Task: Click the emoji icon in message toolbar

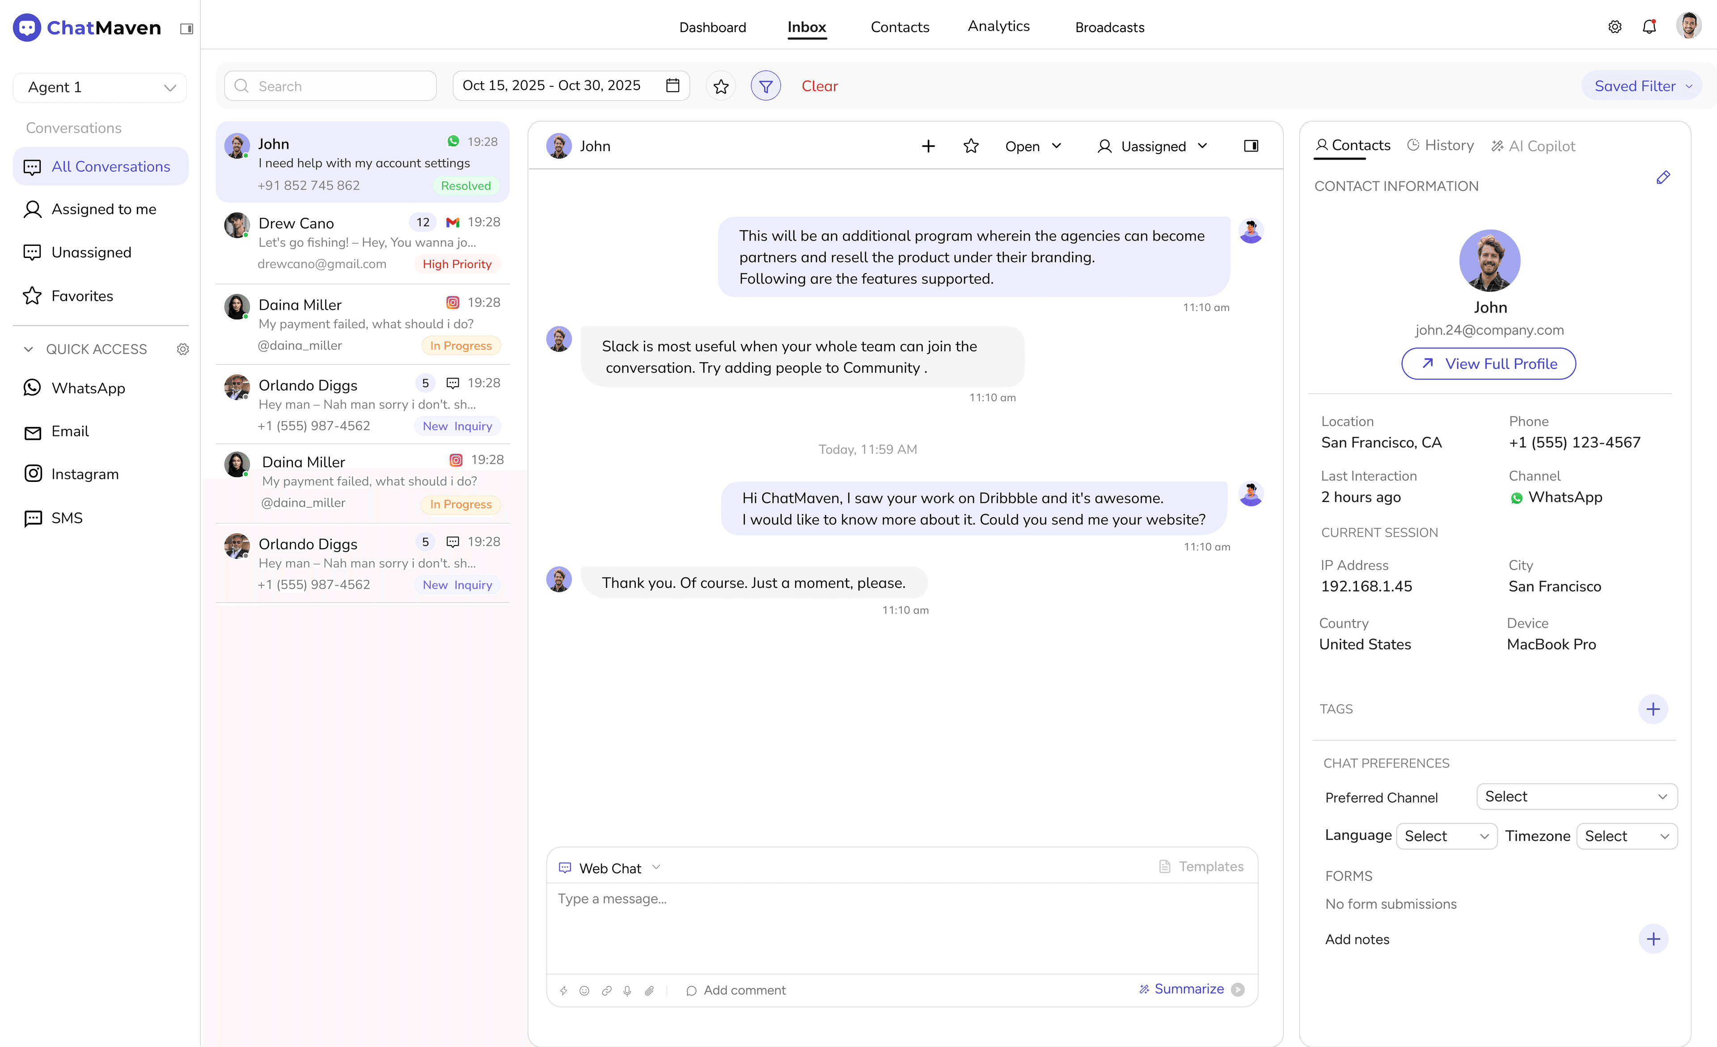Action: coord(585,990)
